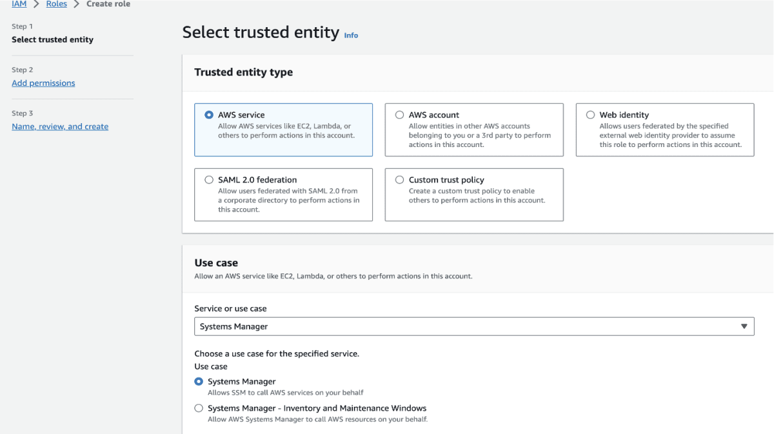Jump to the Add permissions step
774x434 pixels.
[43, 83]
